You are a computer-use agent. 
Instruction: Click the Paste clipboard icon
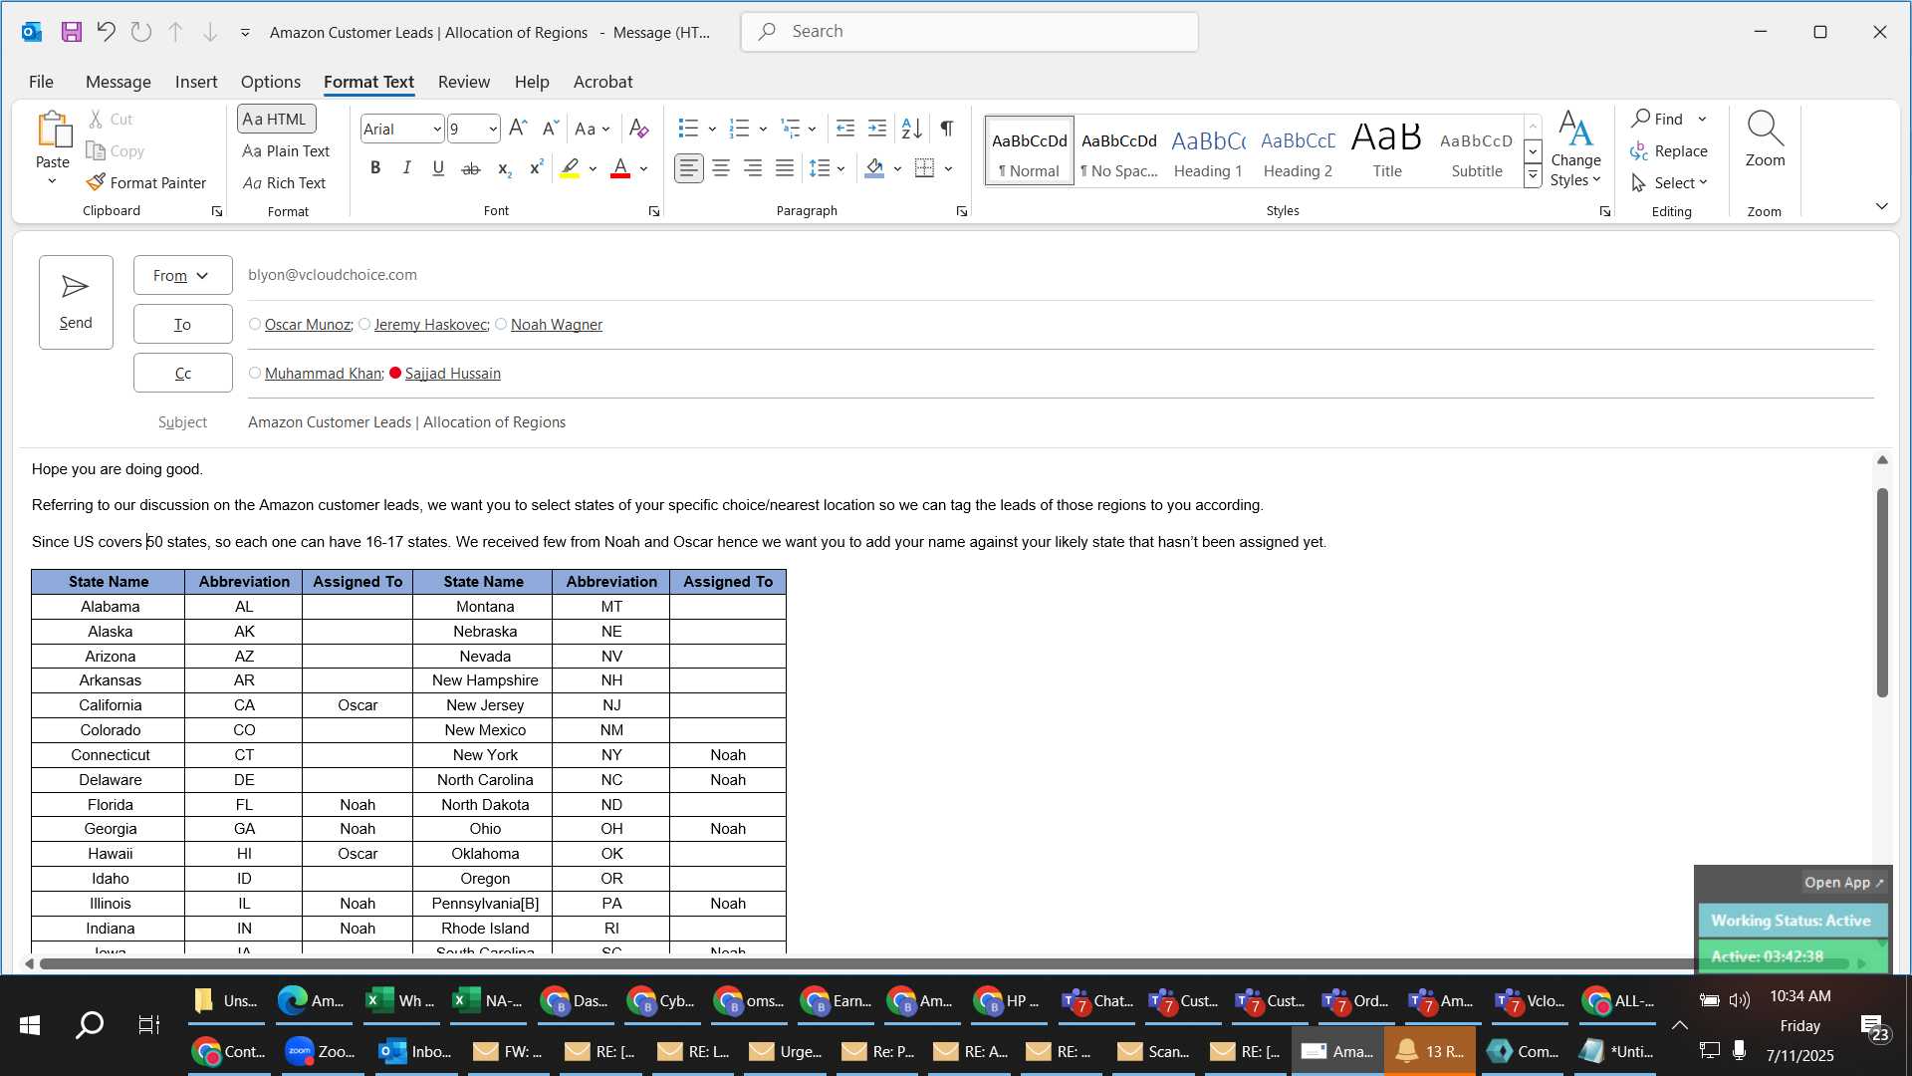click(x=53, y=130)
